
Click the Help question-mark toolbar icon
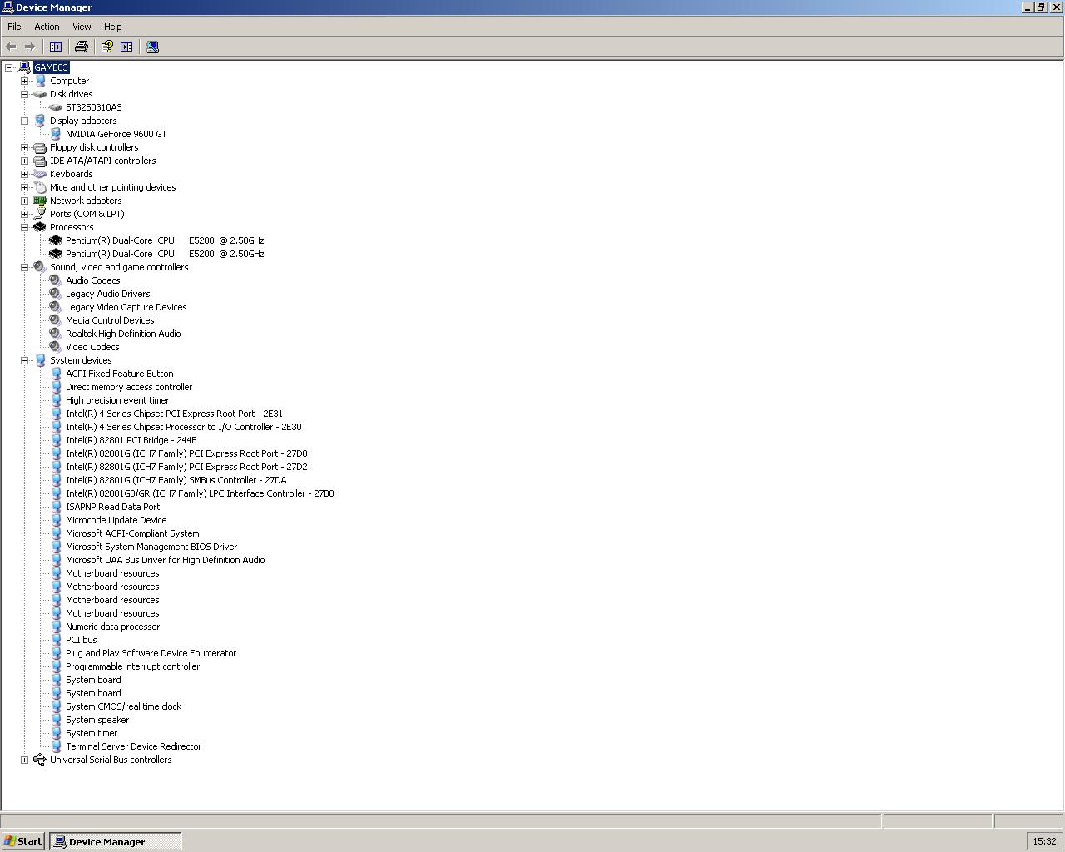click(107, 47)
